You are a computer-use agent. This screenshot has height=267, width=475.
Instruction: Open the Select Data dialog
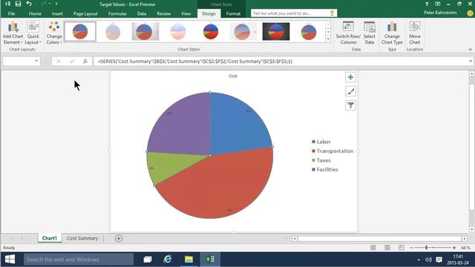coord(370,33)
